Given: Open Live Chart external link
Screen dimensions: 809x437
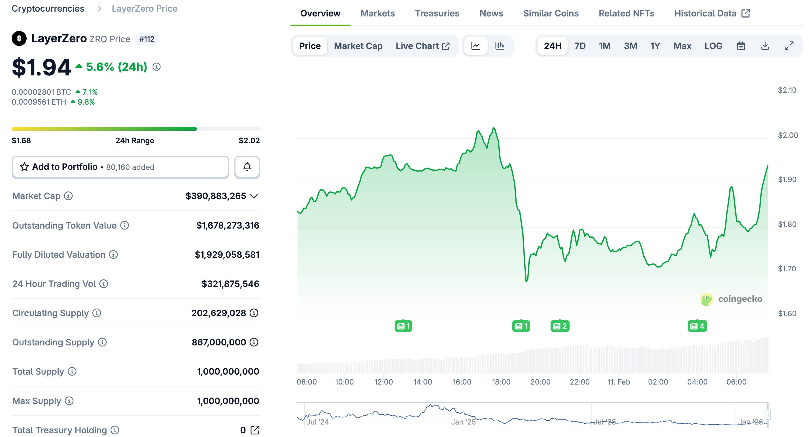Looking at the screenshot, I should (422, 46).
